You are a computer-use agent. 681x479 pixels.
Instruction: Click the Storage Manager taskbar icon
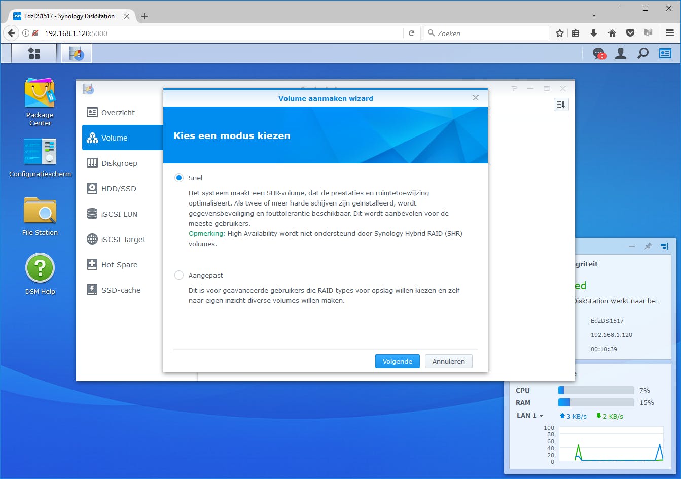77,53
